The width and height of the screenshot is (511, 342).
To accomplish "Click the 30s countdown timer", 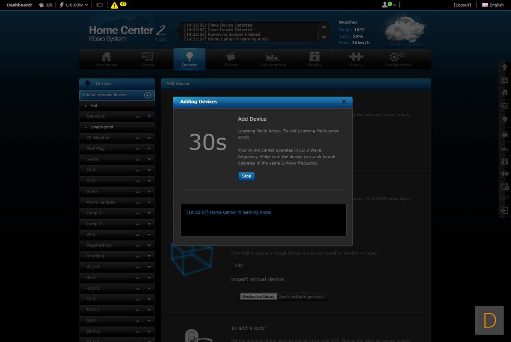I will [x=208, y=142].
